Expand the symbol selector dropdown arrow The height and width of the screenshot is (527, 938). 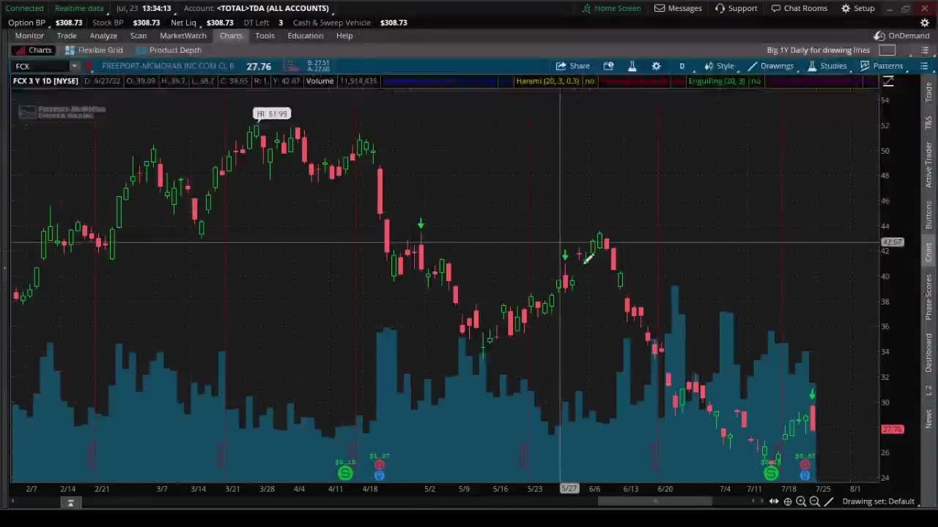pyautogui.click(x=74, y=67)
